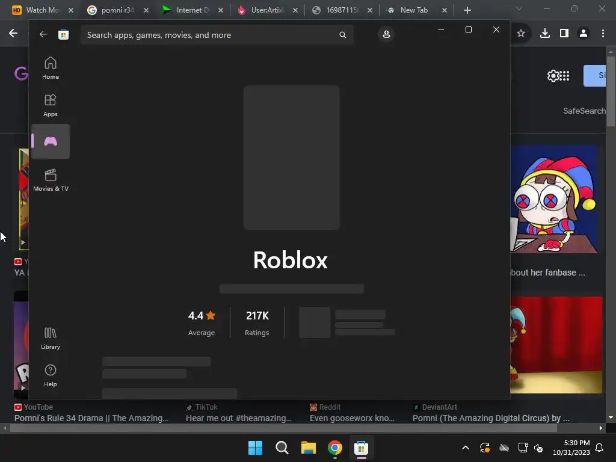Click the SafeSearch option in Google
Screen dimensions: 616x462
tap(584, 111)
